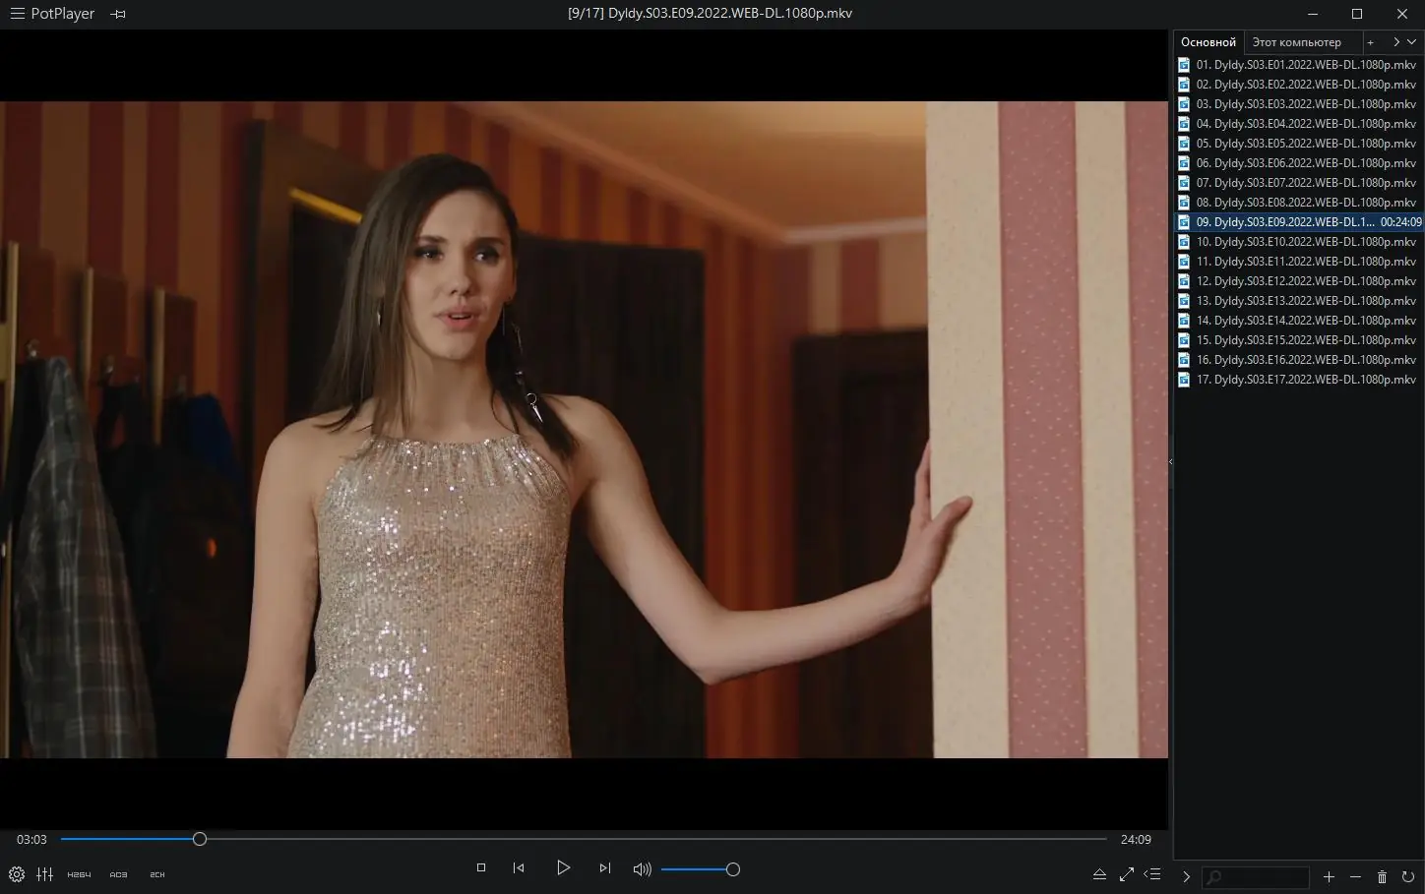Image resolution: width=1425 pixels, height=894 pixels.
Task: Click the playlist panel collapse handle
Action: click(x=1170, y=461)
